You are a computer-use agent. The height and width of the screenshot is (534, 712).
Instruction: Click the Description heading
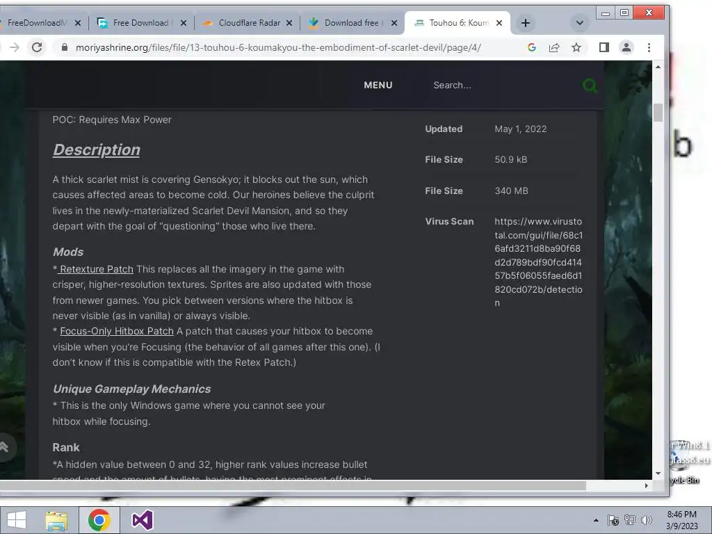click(96, 150)
